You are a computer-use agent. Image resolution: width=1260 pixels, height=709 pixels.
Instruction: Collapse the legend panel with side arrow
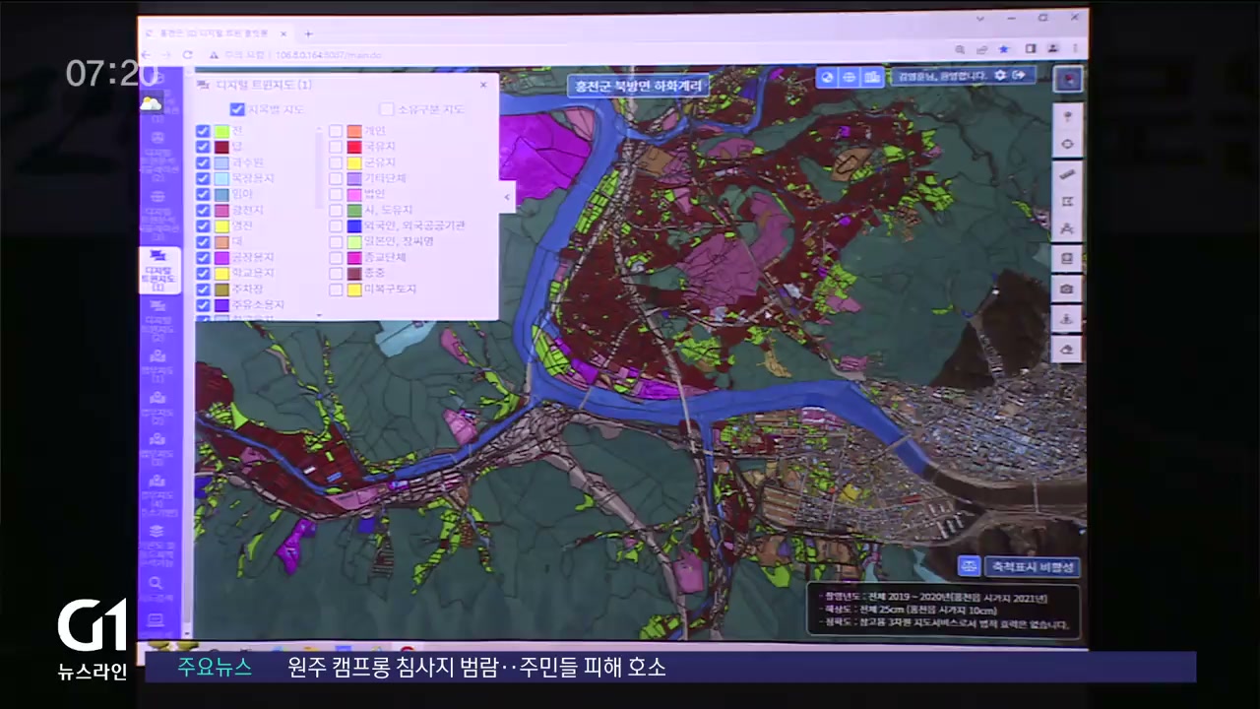click(x=507, y=197)
